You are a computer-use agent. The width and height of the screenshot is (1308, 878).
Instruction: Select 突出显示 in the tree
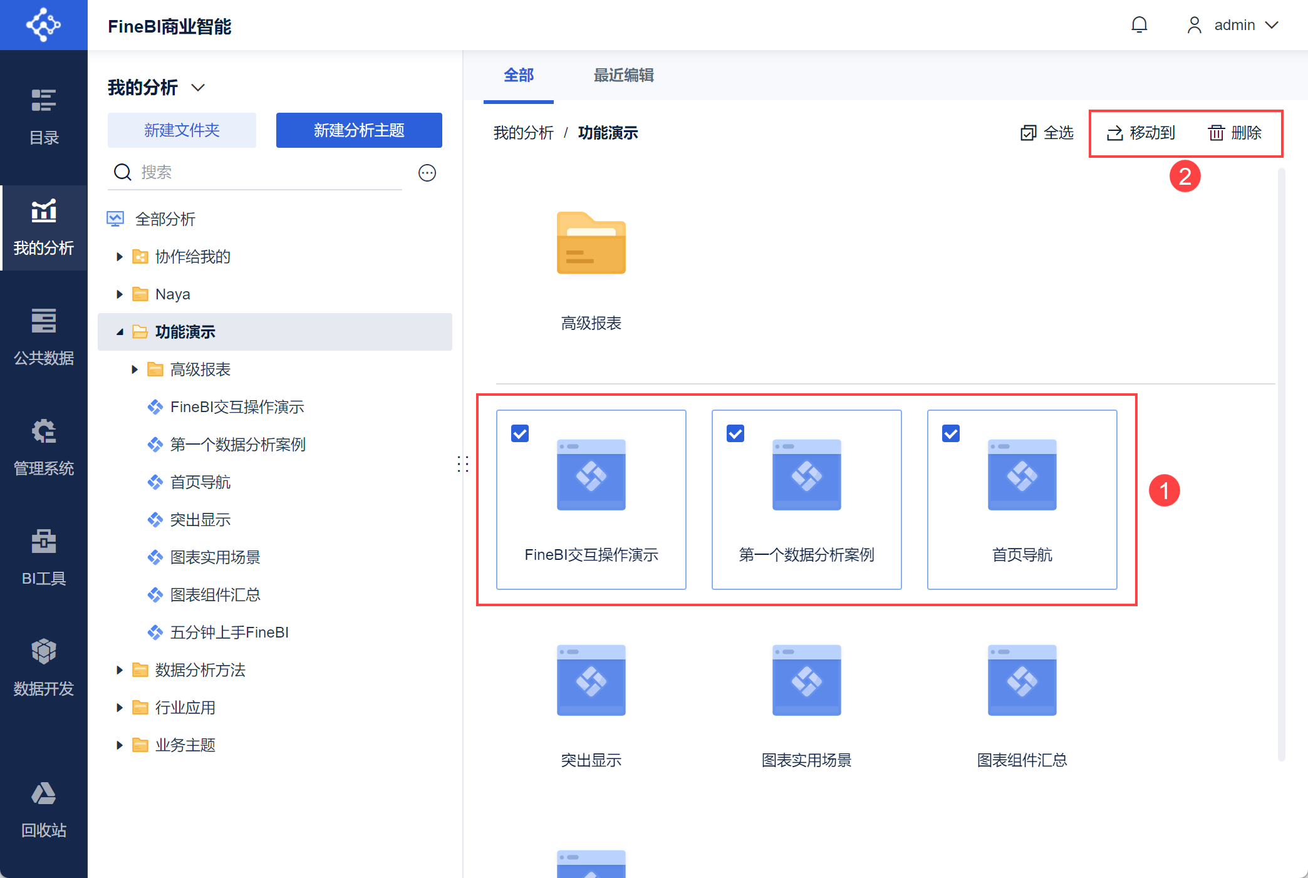[x=200, y=520]
